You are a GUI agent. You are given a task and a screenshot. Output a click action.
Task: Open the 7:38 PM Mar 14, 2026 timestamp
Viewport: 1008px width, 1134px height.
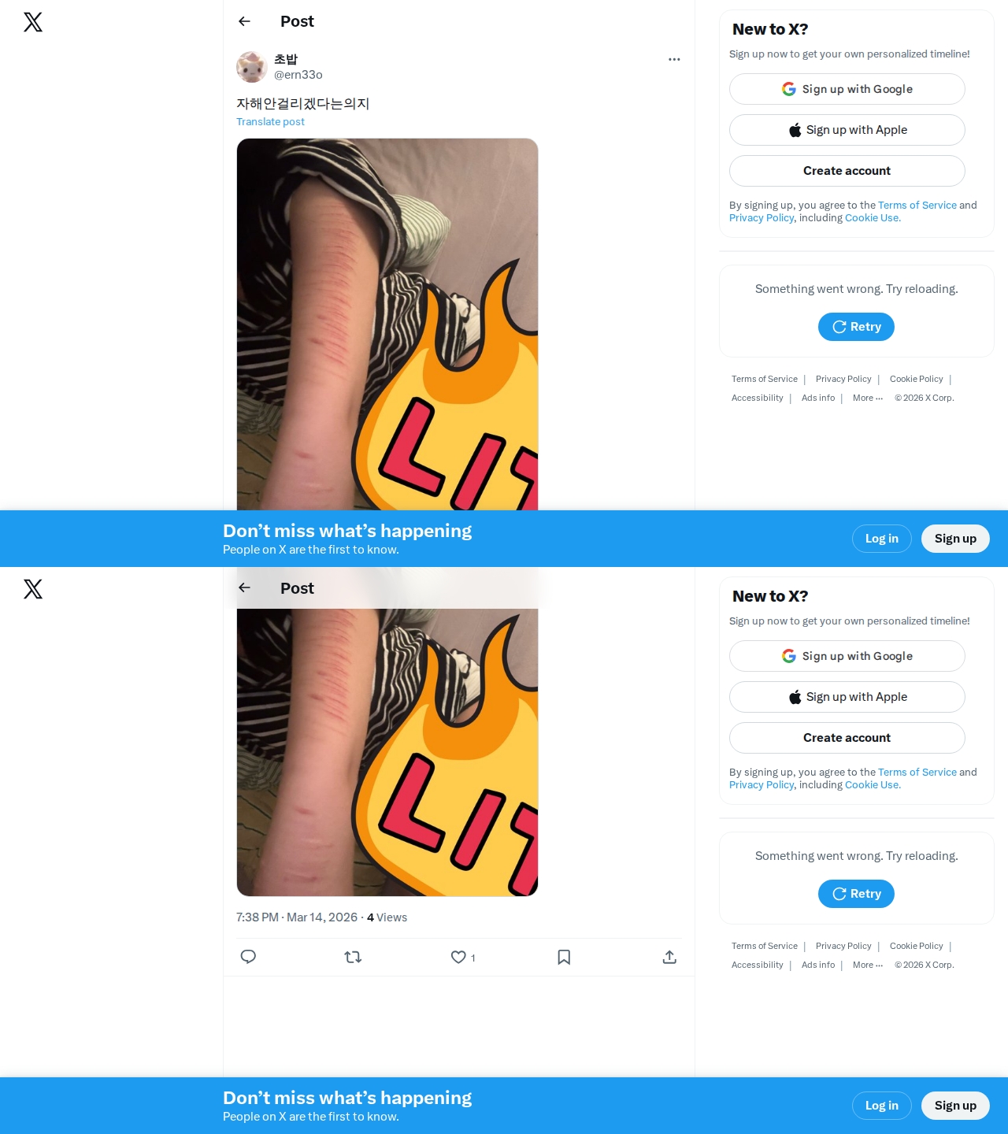[x=297, y=917]
